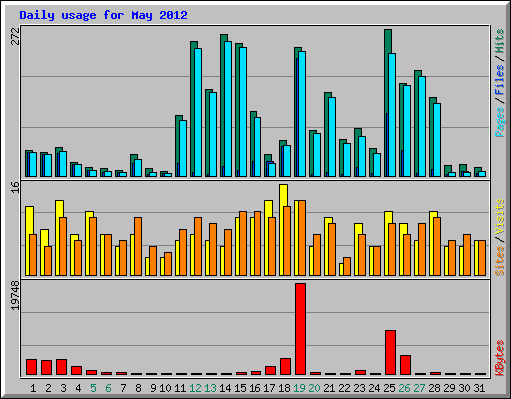Select green day 27 label
The width and height of the screenshot is (511, 399).
[419, 388]
